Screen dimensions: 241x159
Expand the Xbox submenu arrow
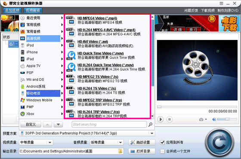click(x=62, y=114)
